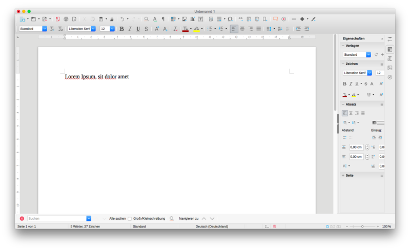This screenshot has width=410, height=250.
Task: Apply justified alignment in the toolbar
Action: [x=258, y=29]
